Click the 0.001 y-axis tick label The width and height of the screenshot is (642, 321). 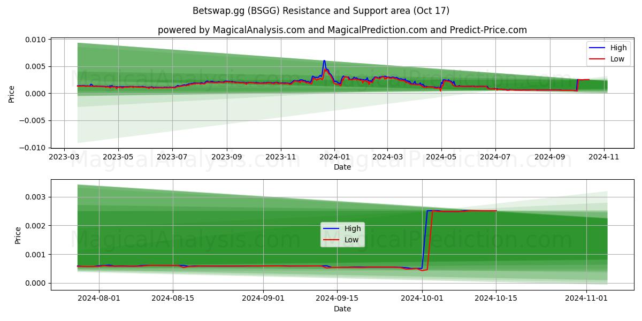[36, 255]
